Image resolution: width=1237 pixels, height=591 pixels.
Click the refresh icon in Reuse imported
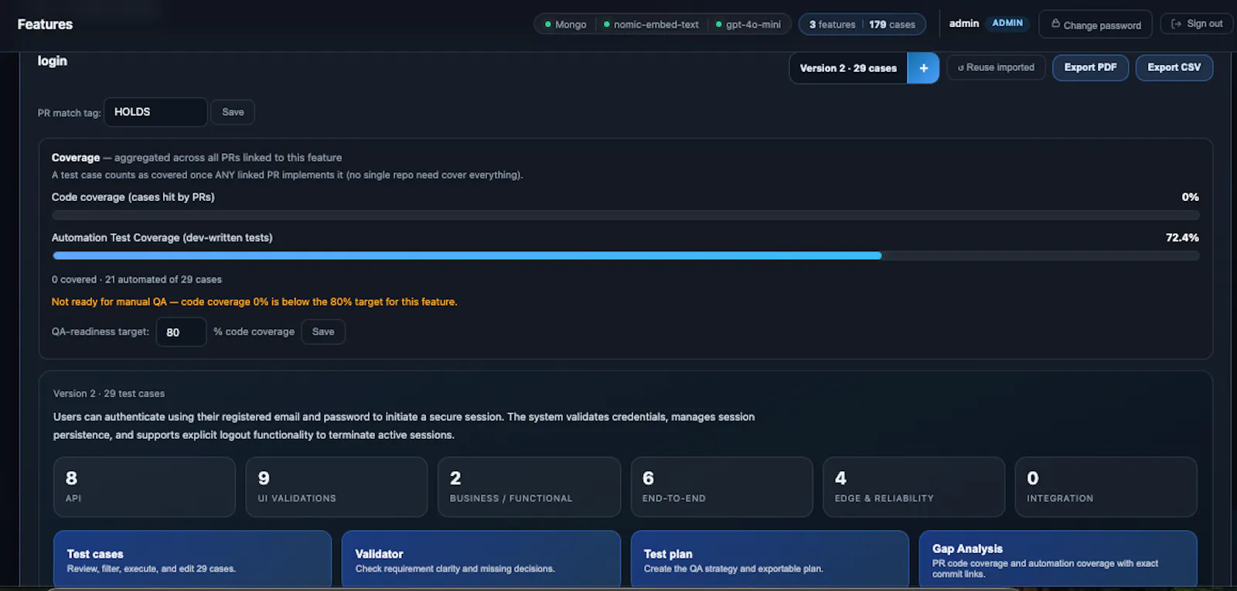click(x=961, y=68)
